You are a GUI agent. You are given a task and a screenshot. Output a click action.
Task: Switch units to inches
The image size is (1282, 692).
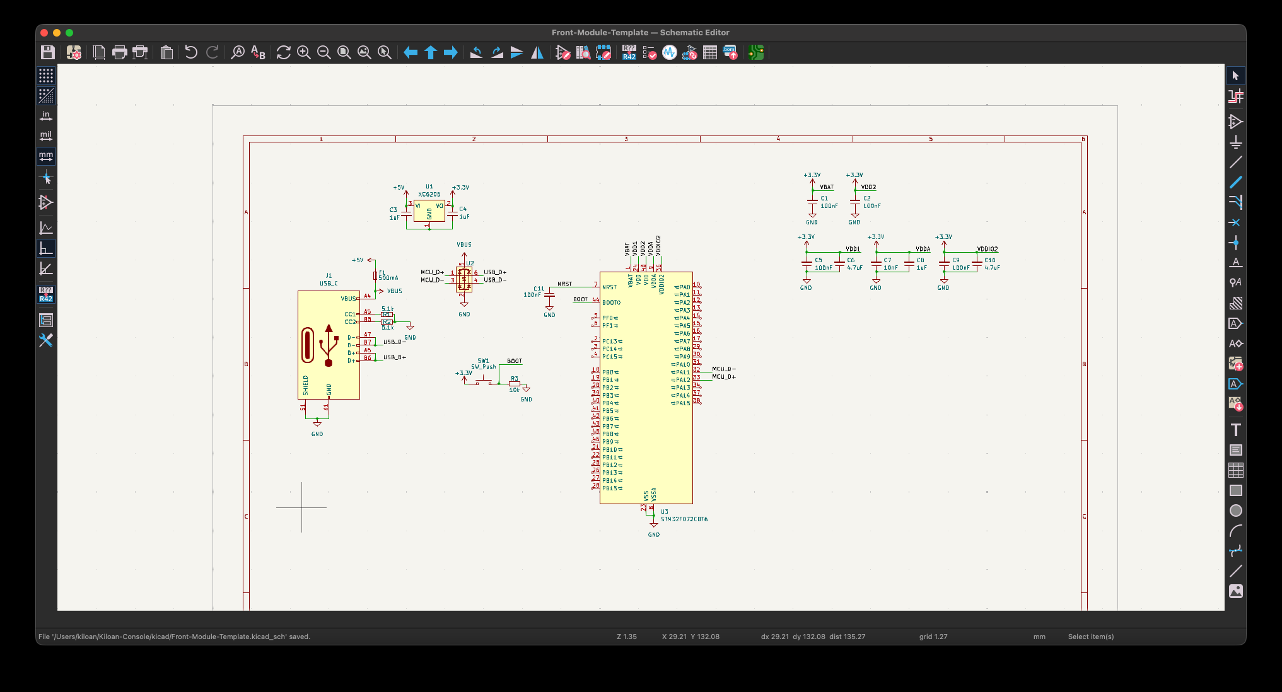point(46,116)
